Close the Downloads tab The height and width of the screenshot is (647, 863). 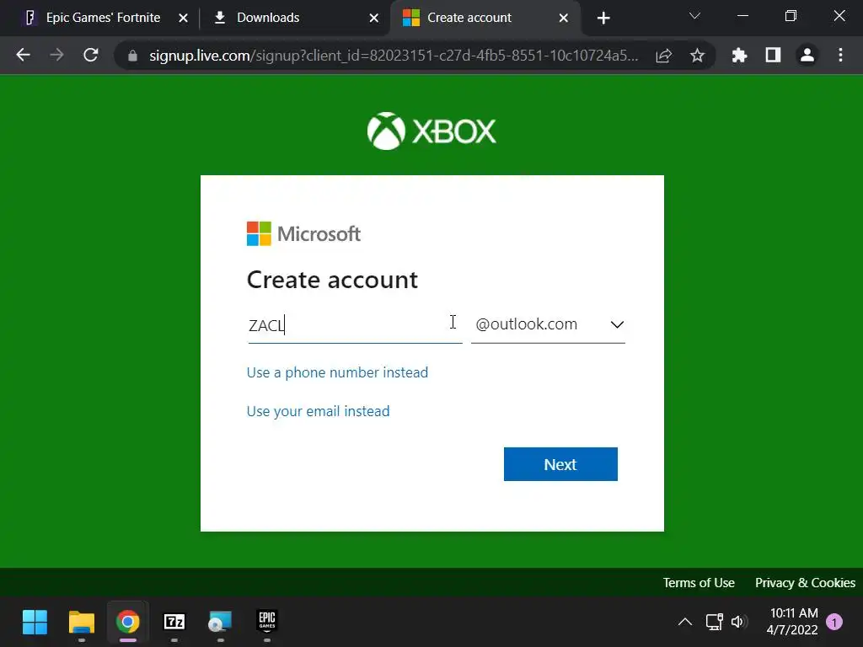click(x=373, y=19)
